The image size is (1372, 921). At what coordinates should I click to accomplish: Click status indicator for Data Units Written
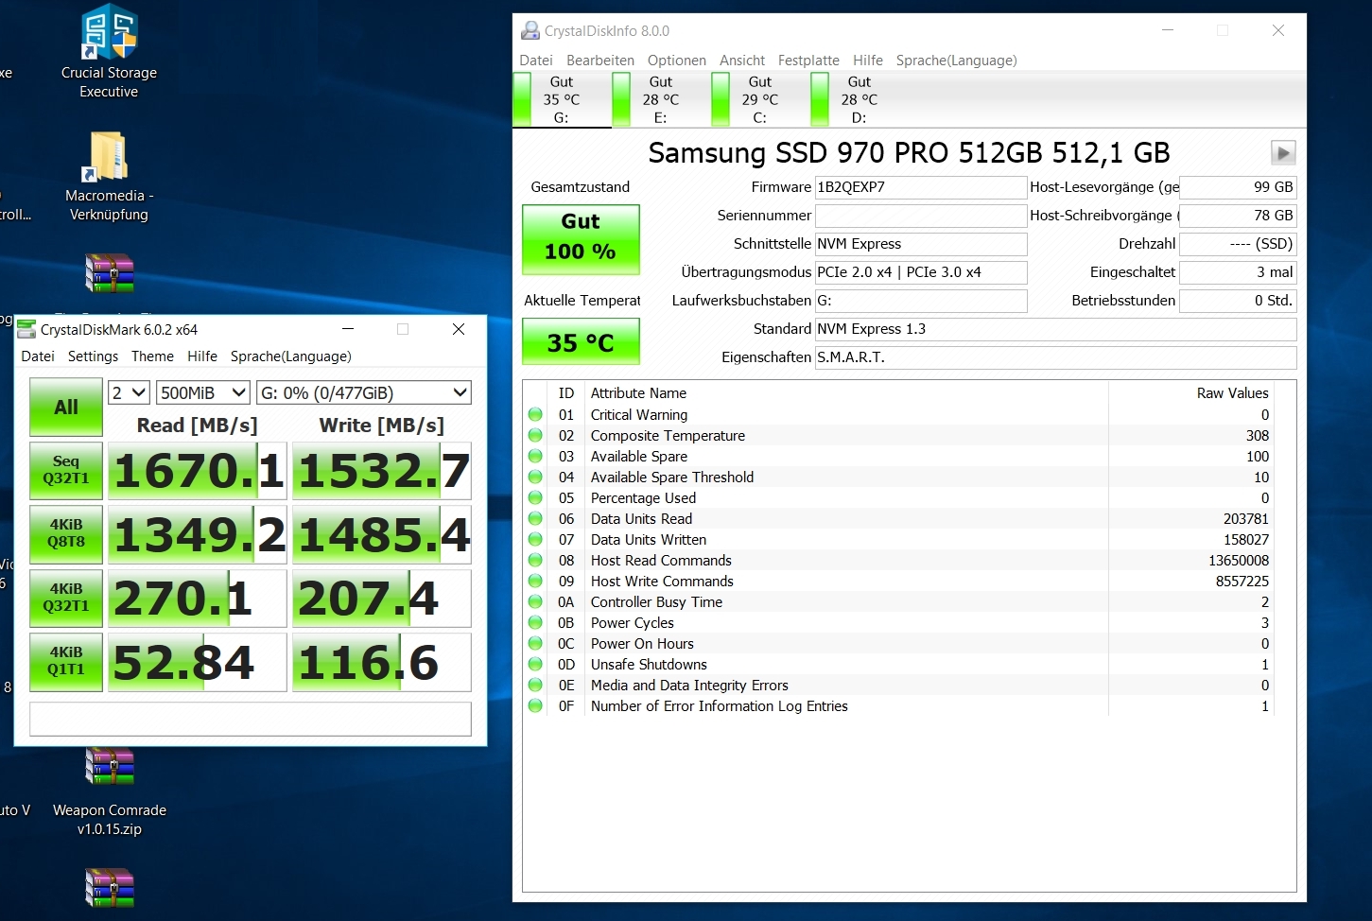tap(535, 539)
